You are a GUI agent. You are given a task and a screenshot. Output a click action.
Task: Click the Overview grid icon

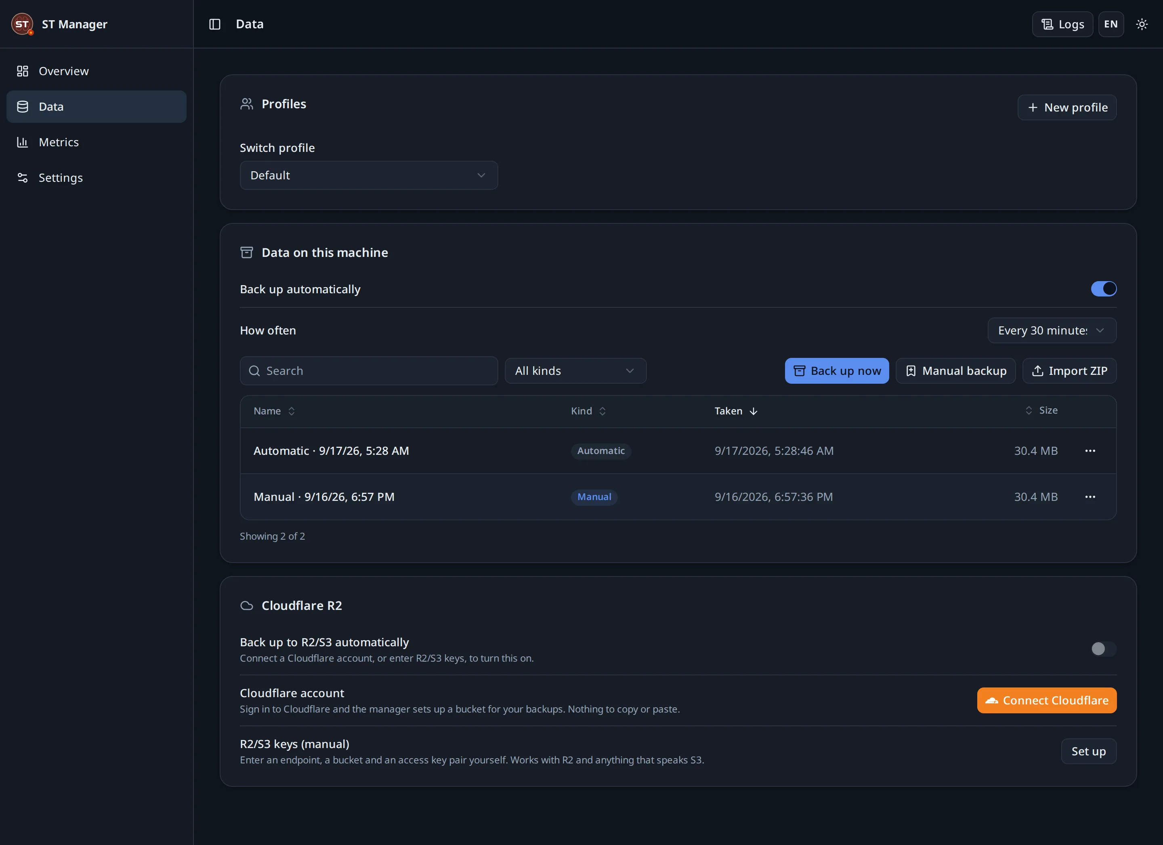[x=23, y=71]
